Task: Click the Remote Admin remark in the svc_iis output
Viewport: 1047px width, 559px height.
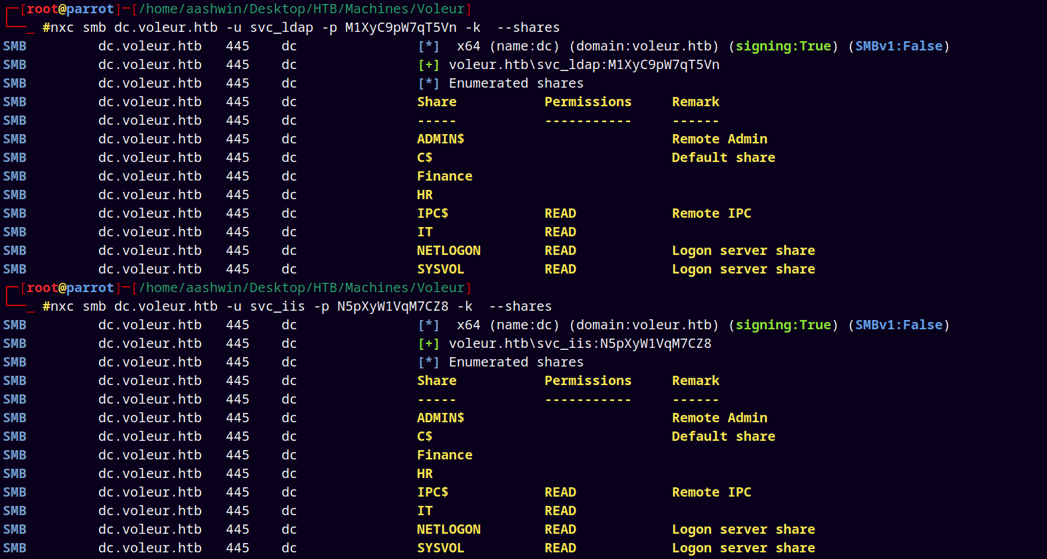Action: pos(720,418)
